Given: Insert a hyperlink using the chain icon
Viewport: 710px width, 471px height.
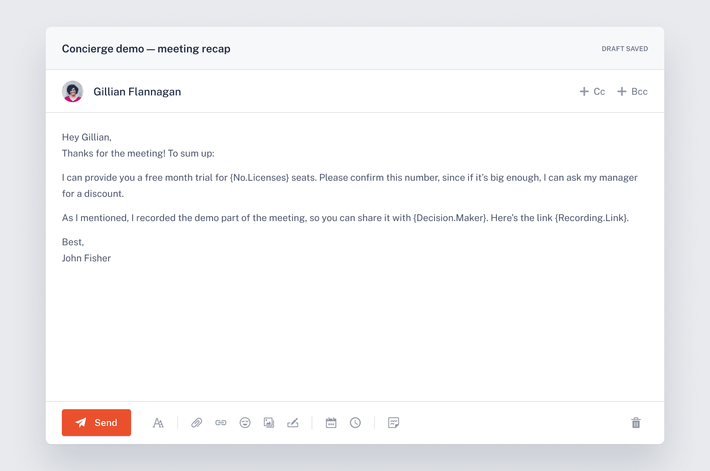Looking at the screenshot, I should coord(221,423).
